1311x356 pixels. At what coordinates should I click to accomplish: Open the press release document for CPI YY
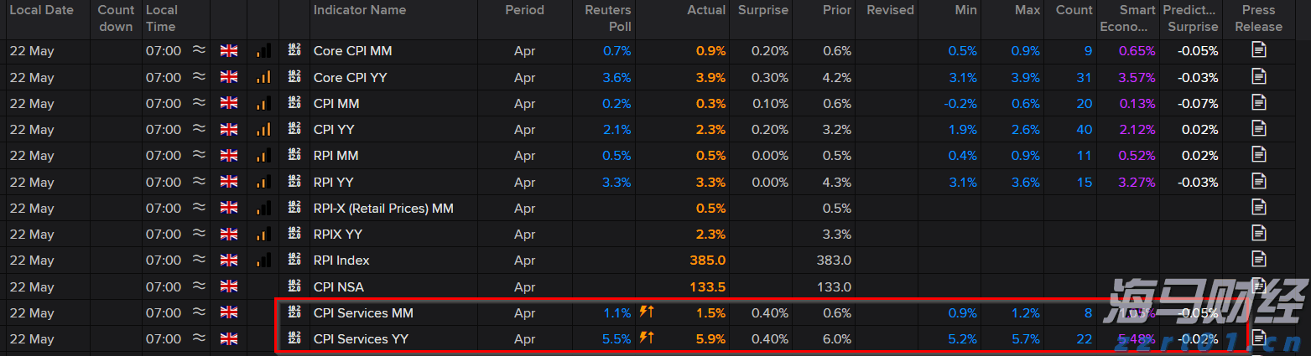tap(1258, 129)
